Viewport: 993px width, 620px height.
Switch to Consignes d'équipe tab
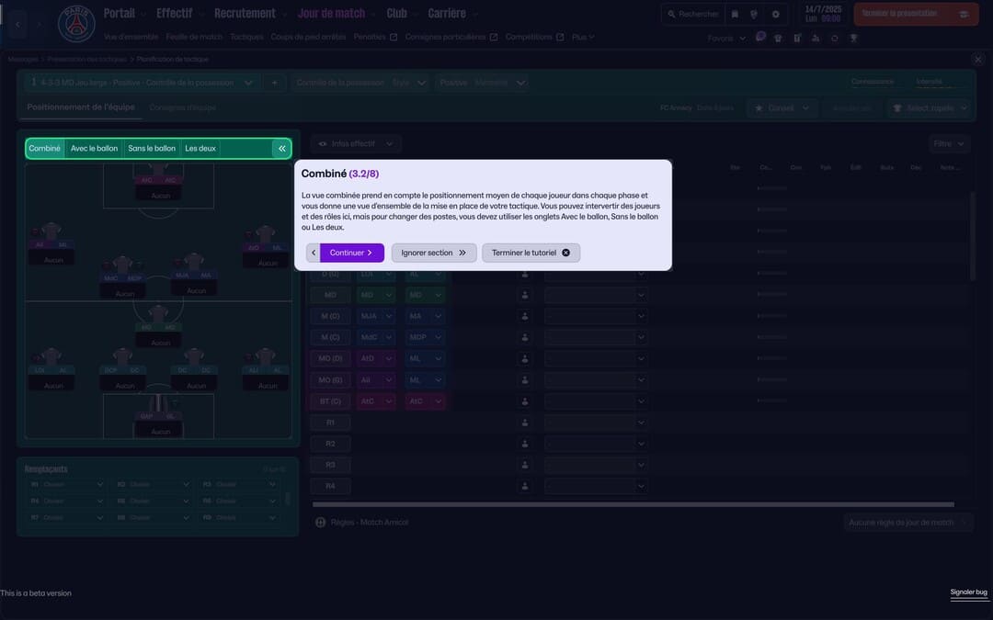[x=183, y=107]
